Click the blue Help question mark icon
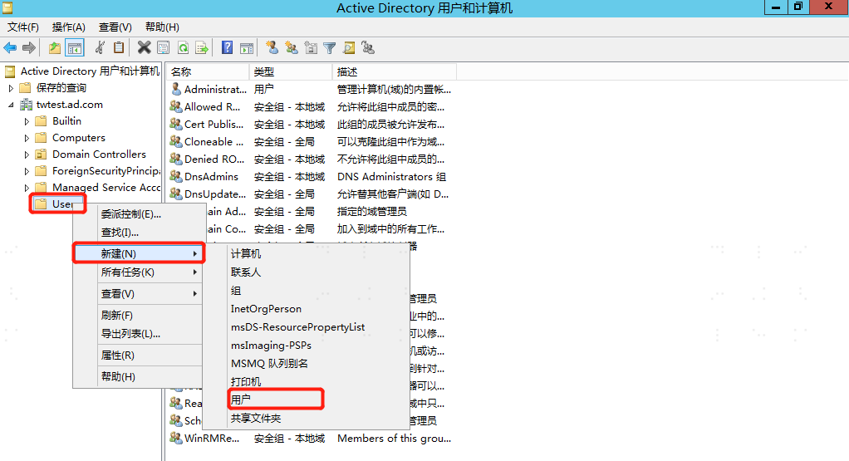Screen dimensions: 849x461 tap(228, 47)
